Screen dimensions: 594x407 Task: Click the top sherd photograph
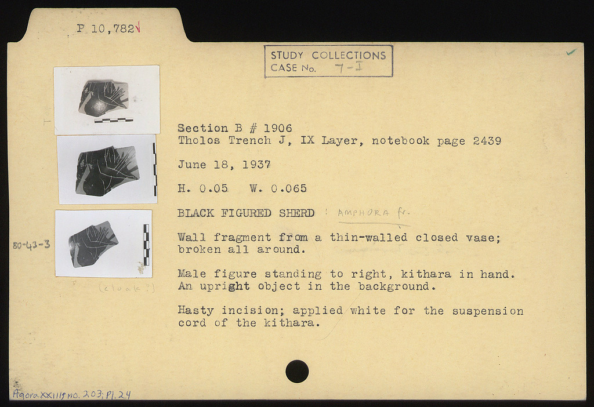point(107,99)
